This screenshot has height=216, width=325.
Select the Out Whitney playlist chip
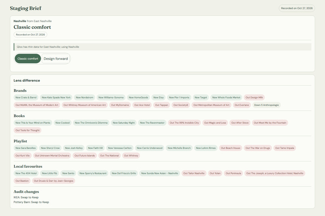point(131,156)
